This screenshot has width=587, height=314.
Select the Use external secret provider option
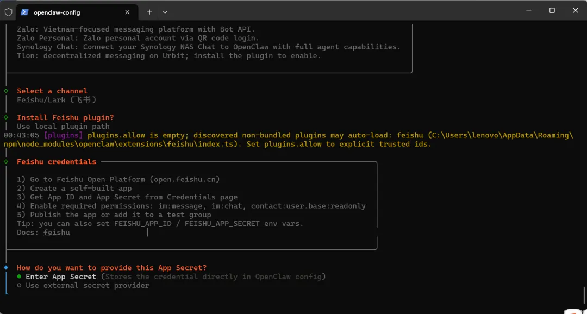click(83, 286)
